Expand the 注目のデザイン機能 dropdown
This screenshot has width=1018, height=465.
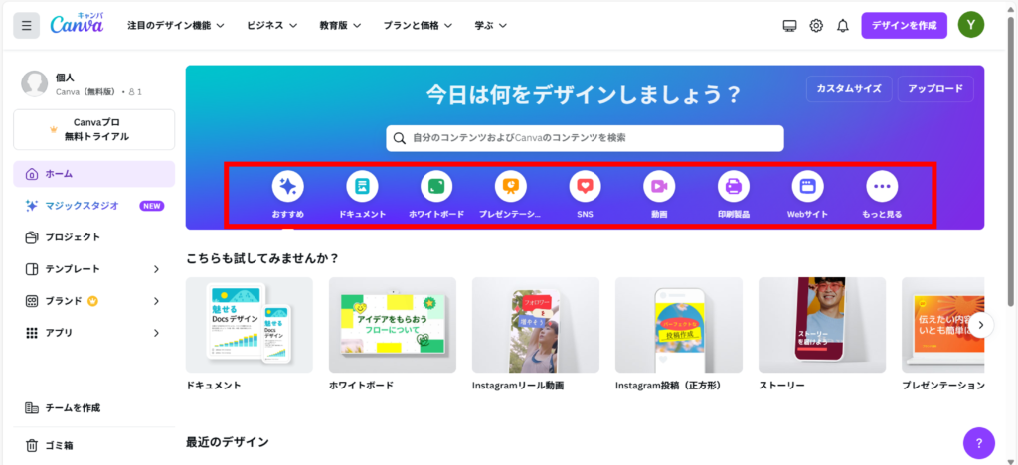pyautogui.click(x=175, y=25)
